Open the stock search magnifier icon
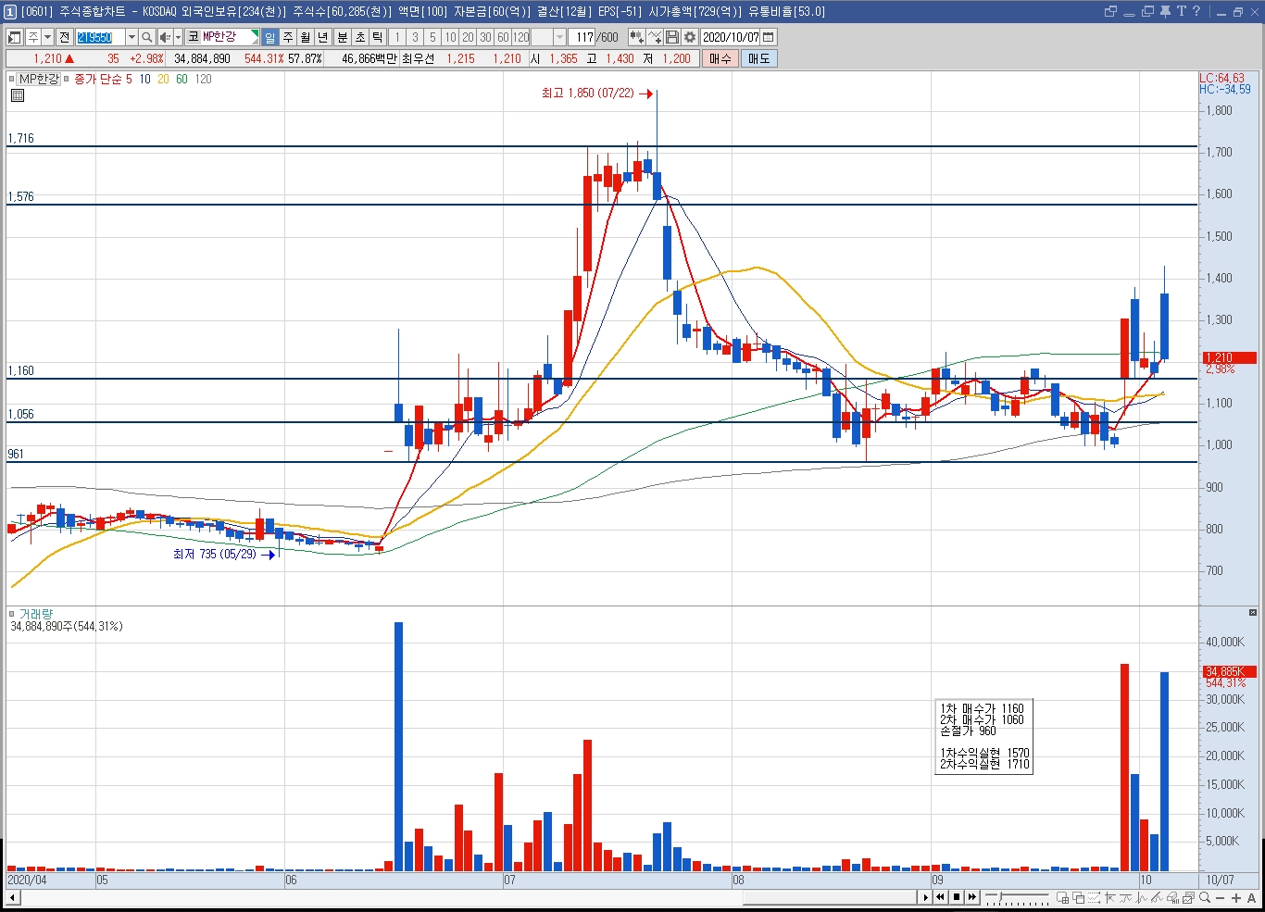This screenshot has width=1265, height=912. (x=146, y=37)
